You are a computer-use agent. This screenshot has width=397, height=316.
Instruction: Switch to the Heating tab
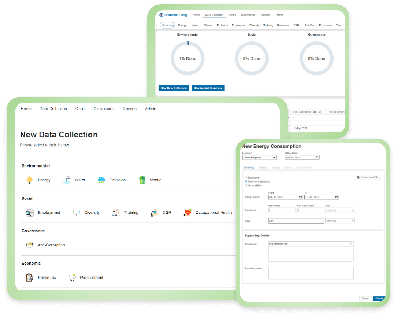coord(263,168)
